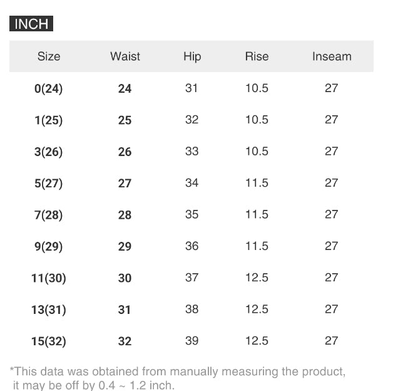
Task: Select hip measurement 31 in first row
Action: coord(192,88)
